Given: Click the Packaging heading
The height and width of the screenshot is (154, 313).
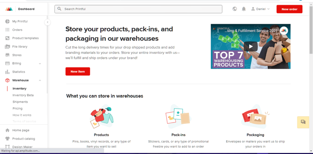Looking at the screenshot, I should [x=255, y=135].
